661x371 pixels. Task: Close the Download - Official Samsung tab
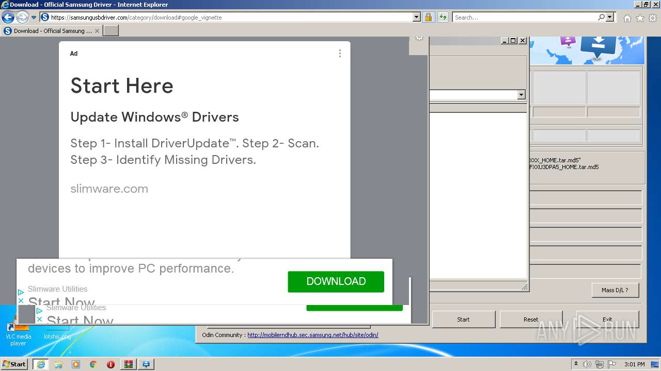tap(97, 31)
